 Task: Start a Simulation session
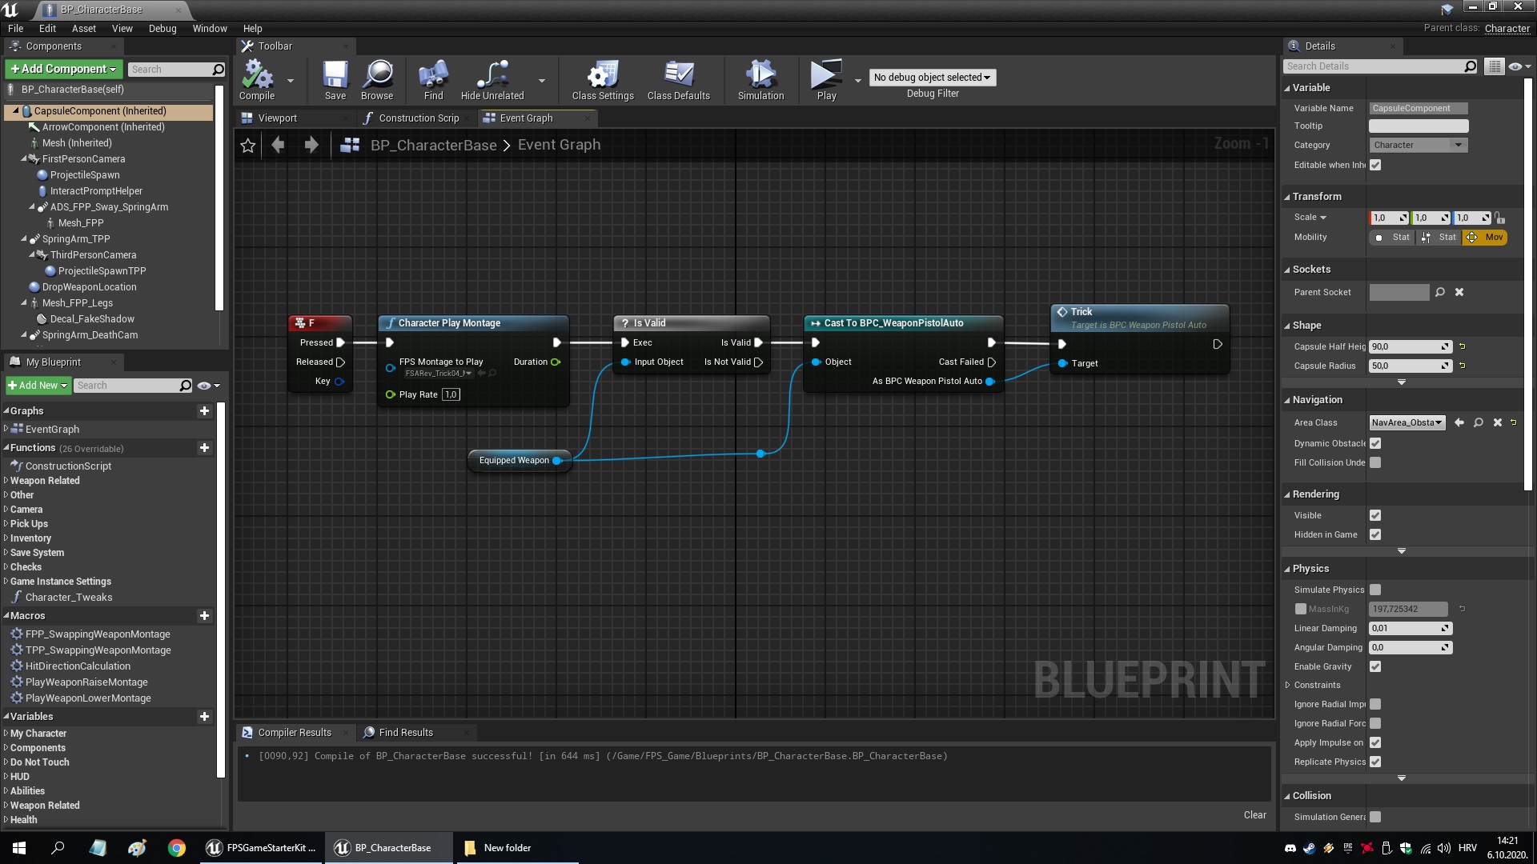pos(760,78)
